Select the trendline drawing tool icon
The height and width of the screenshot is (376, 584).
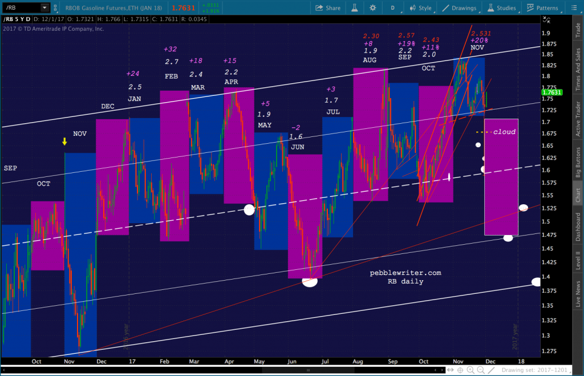[491, 370]
